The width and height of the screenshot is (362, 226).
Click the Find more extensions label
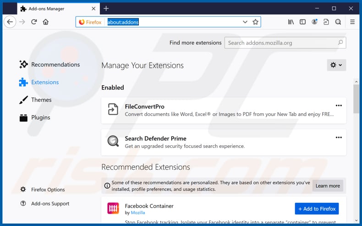click(195, 43)
